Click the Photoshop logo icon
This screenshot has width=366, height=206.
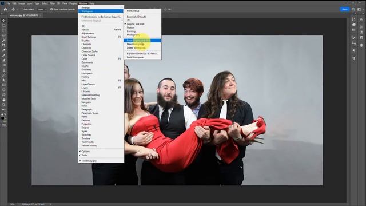[2, 3]
